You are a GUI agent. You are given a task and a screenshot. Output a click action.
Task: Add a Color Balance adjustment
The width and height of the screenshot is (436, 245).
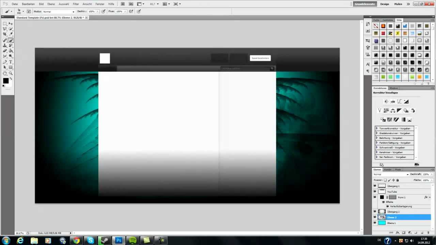393,111
